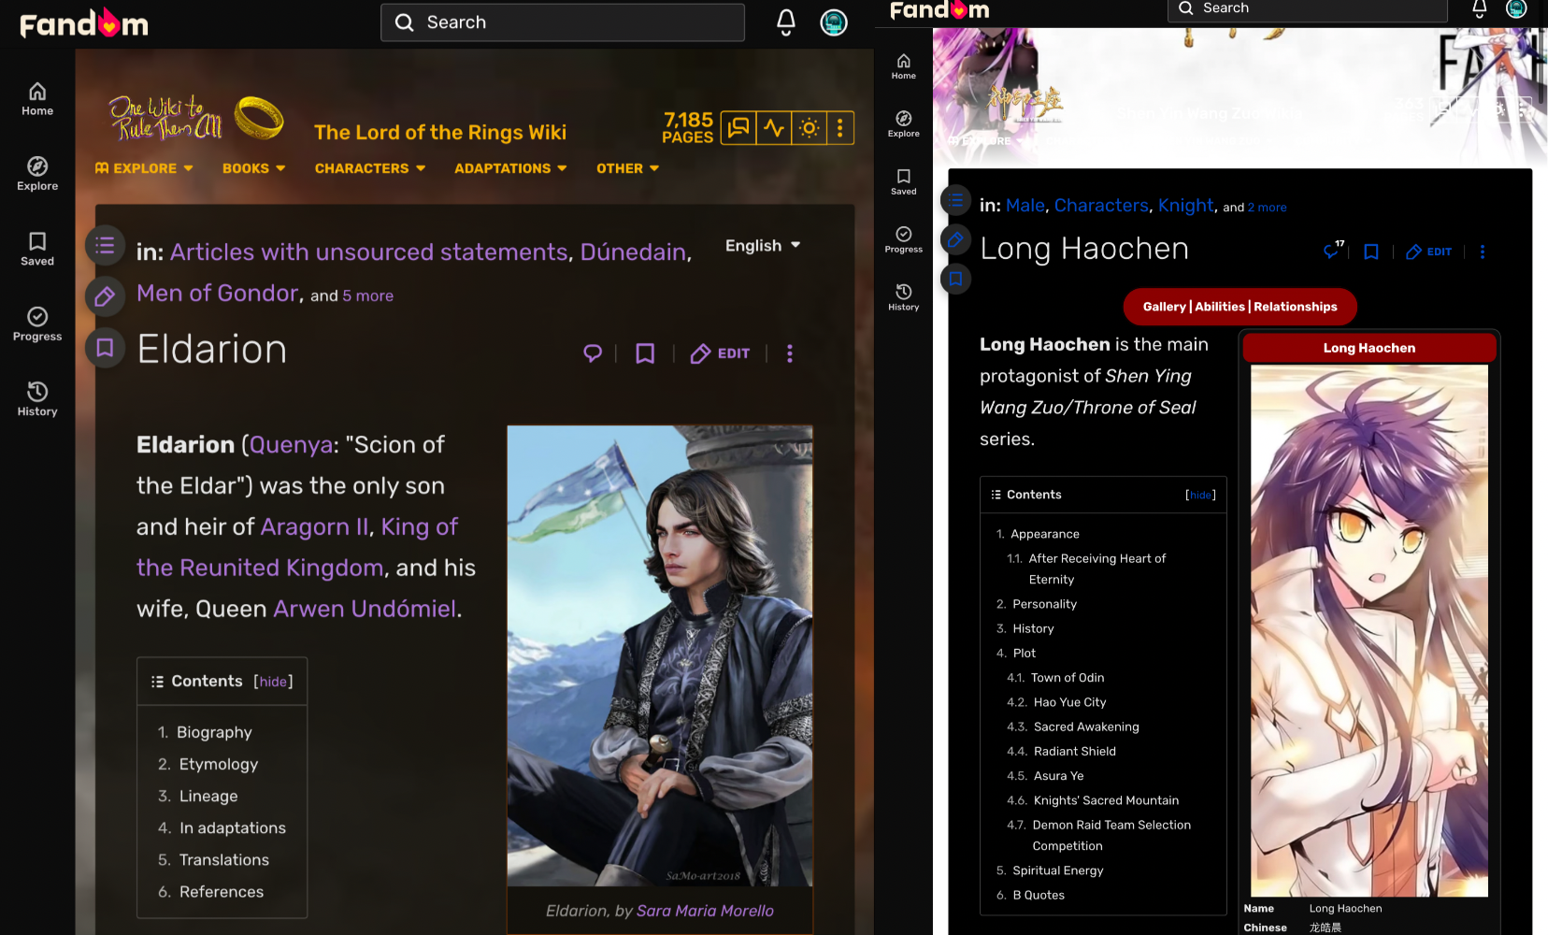Click the Search field in the Long Haochen window
This screenshot has height=935, width=1548.
[x=1307, y=9]
